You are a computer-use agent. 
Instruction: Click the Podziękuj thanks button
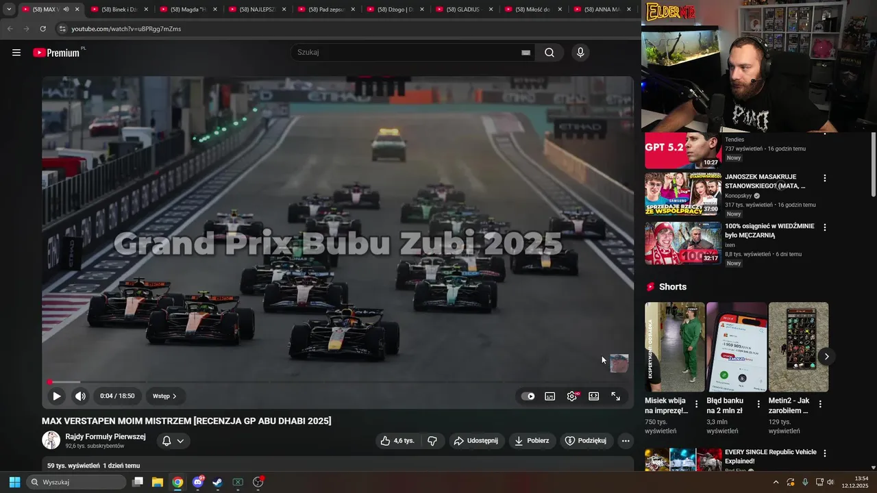[x=586, y=440]
